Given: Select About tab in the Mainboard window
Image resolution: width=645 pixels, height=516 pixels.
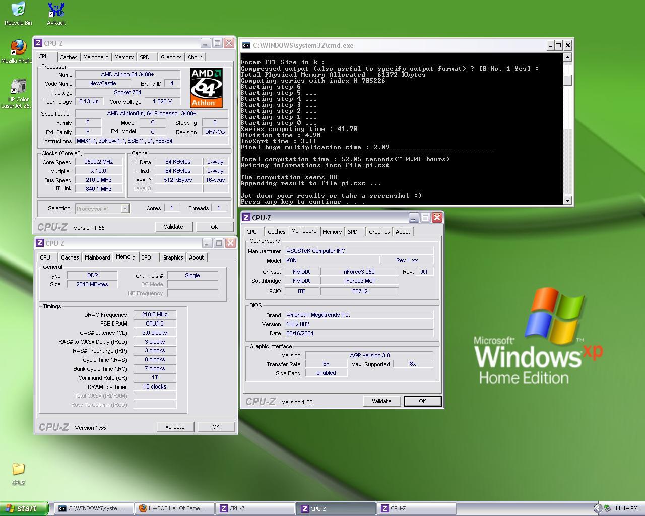Looking at the screenshot, I should point(403,232).
